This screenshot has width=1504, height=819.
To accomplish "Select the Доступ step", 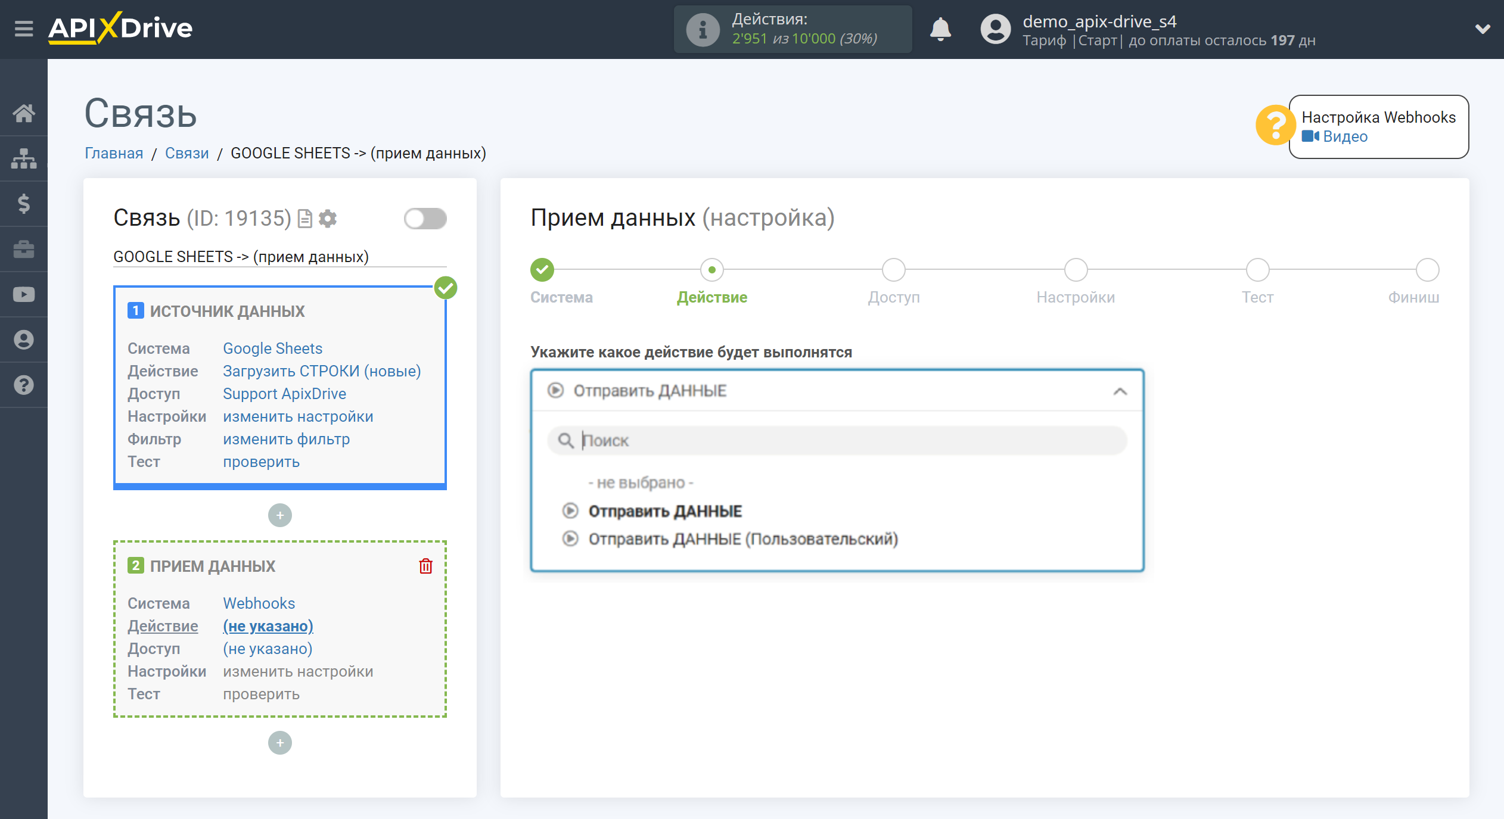I will [x=894, y=270].
